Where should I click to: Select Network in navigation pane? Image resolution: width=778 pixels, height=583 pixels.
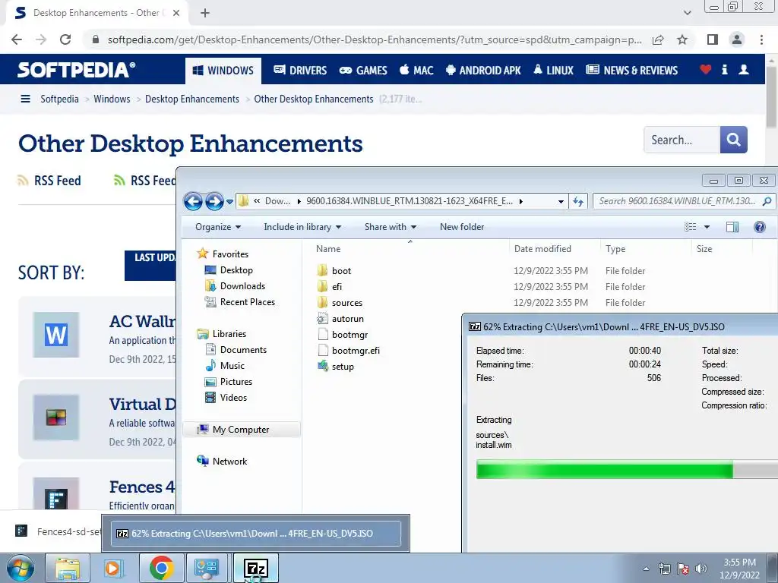coord(223,461)
